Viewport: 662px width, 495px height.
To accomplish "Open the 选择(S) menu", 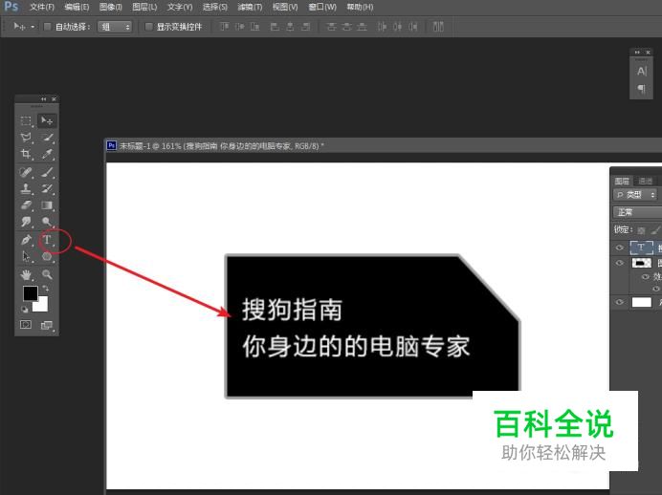I will click(x=214, y=8).
